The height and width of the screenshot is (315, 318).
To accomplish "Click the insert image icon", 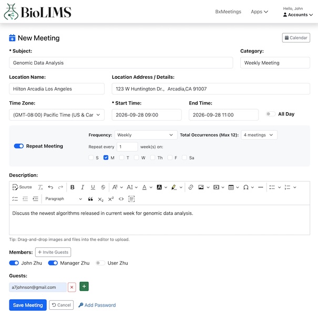I will 201,187.
